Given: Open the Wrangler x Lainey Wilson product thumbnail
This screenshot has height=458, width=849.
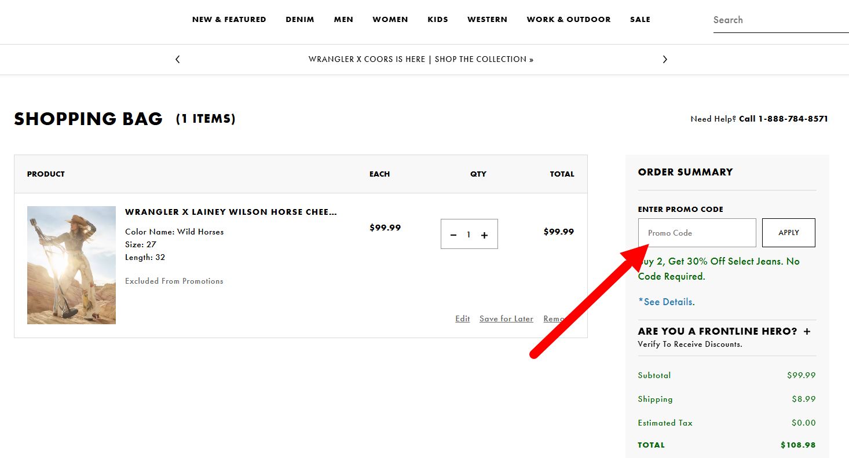Looking at the screenshot, I should [71, 265].
